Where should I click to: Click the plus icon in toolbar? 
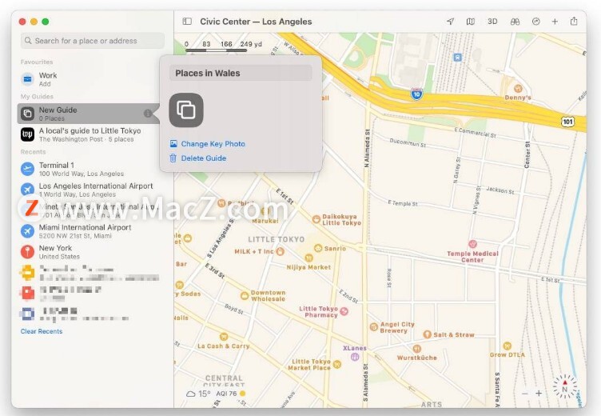(555, 22)
